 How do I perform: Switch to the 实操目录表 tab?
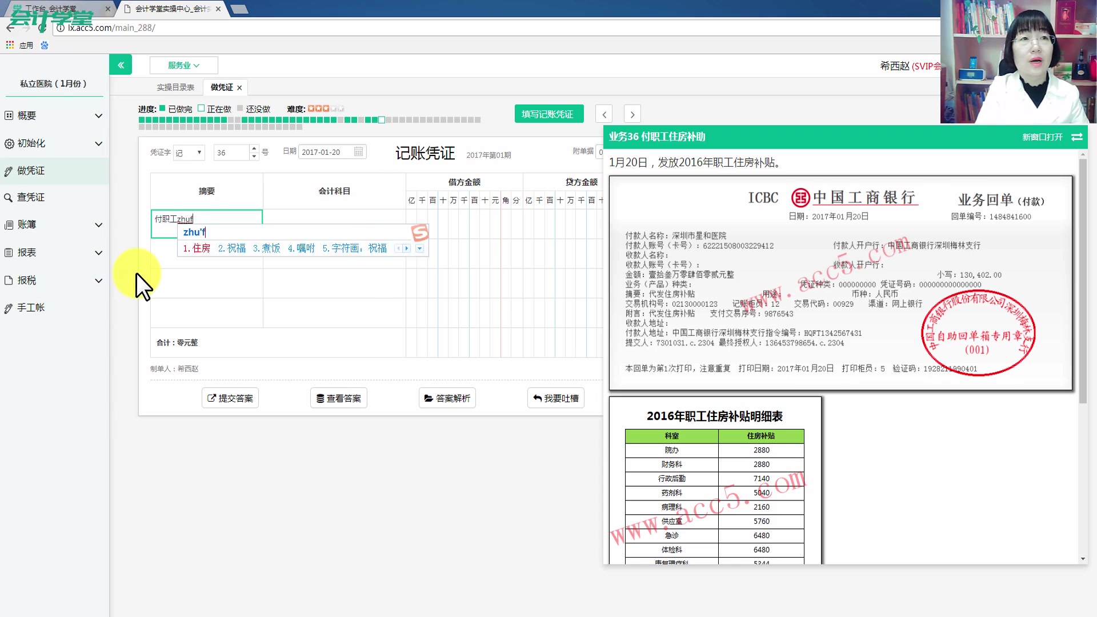[x=175, y=87]
